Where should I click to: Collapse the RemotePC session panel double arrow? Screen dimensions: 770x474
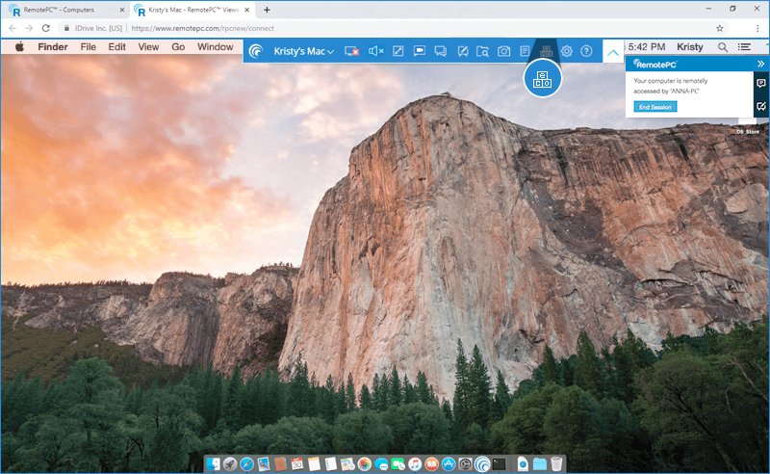[760, 64]
